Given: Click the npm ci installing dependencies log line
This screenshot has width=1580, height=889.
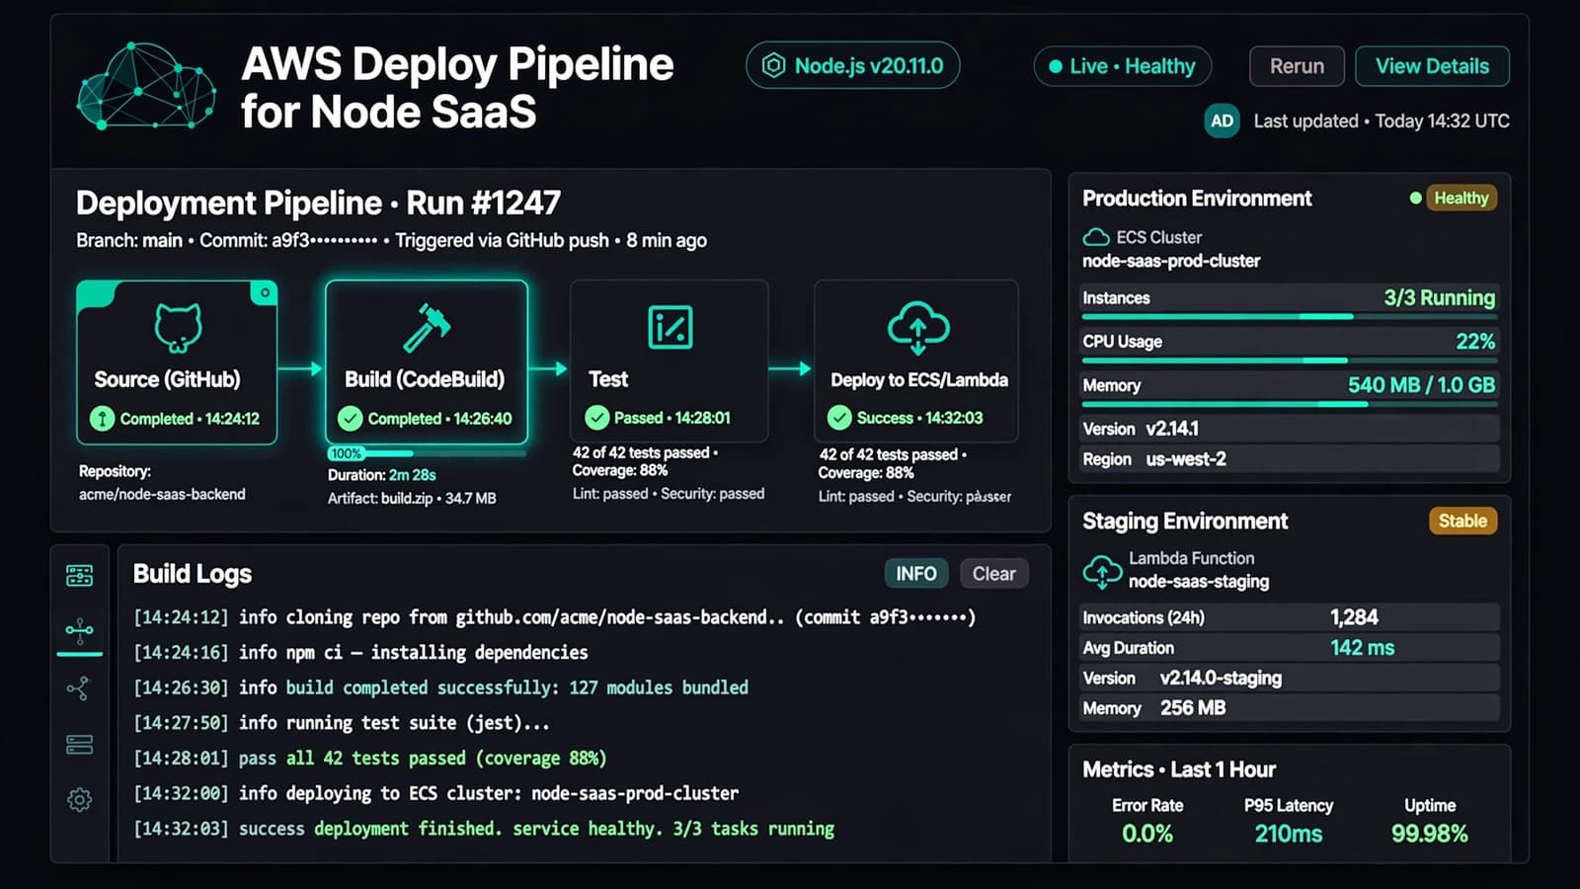Looking at the screenshot, I should coord(360,653).
